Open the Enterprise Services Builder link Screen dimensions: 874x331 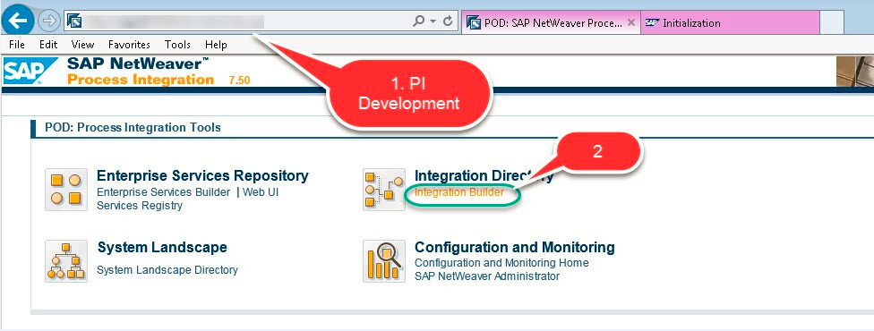(163, 192)
